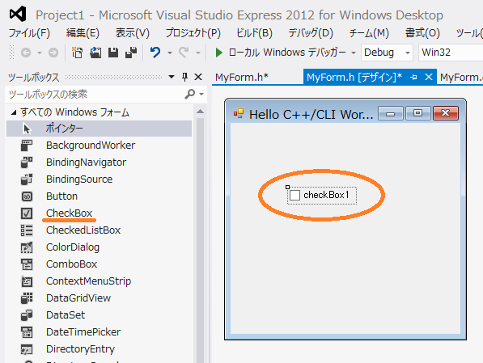Select the CheckedListBox toolbox icon
Screen dimensions: 483x363
pos(27,230)
